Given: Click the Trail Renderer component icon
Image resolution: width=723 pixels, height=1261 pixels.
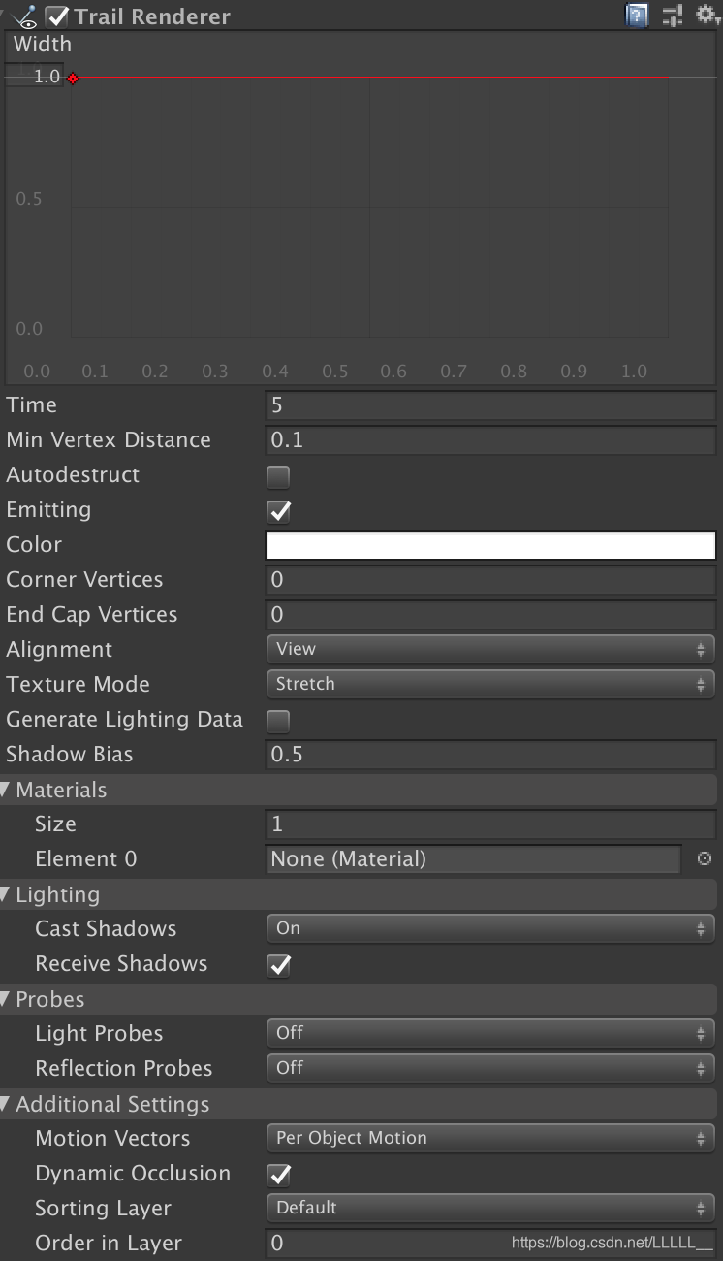Looking at the screenshot, I should [x=26, y=16].
